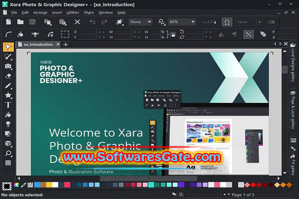Add a new document tab with plus

[x=66, y=44]
